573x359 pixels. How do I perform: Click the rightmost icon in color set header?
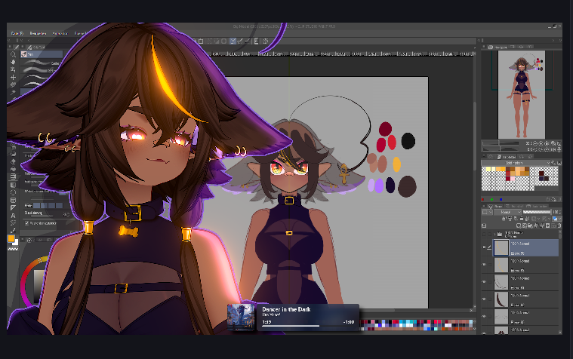(x=559, y=163)
